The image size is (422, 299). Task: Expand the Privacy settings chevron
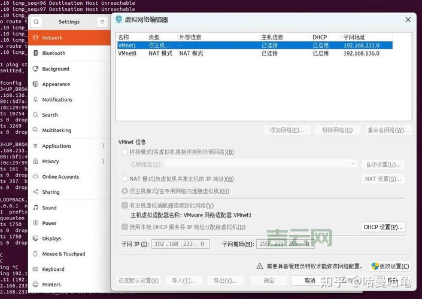pos(103,161)
